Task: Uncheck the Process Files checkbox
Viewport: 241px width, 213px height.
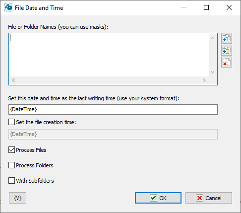Action: click(11, 150)
